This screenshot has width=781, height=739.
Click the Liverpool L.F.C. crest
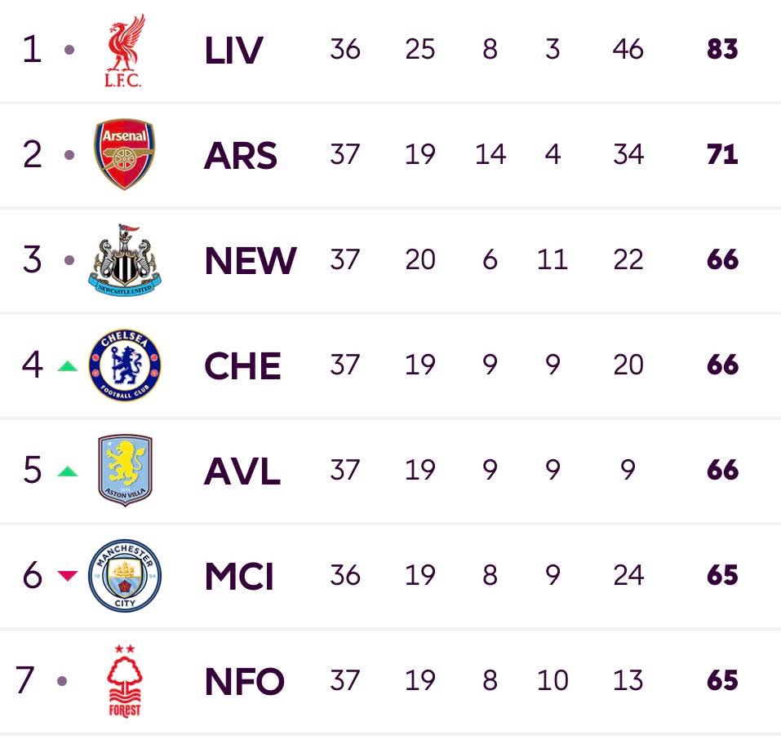pos(125,51)
